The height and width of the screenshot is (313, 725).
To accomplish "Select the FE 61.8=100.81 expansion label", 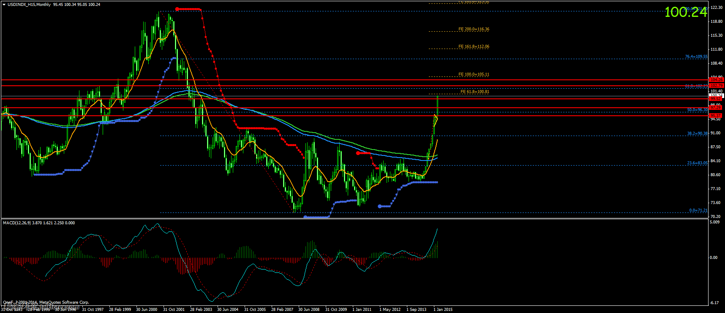I will [475, 92].
